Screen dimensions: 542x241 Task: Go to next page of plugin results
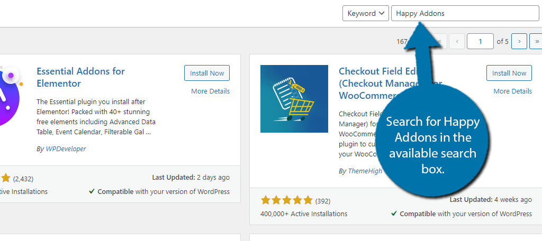pyautogui.click(x=519, y=41)
